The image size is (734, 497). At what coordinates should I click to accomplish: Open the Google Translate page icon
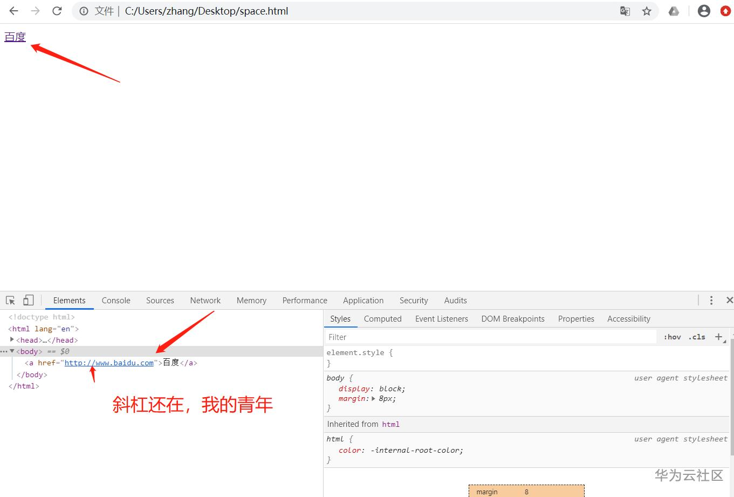point(625,11)
